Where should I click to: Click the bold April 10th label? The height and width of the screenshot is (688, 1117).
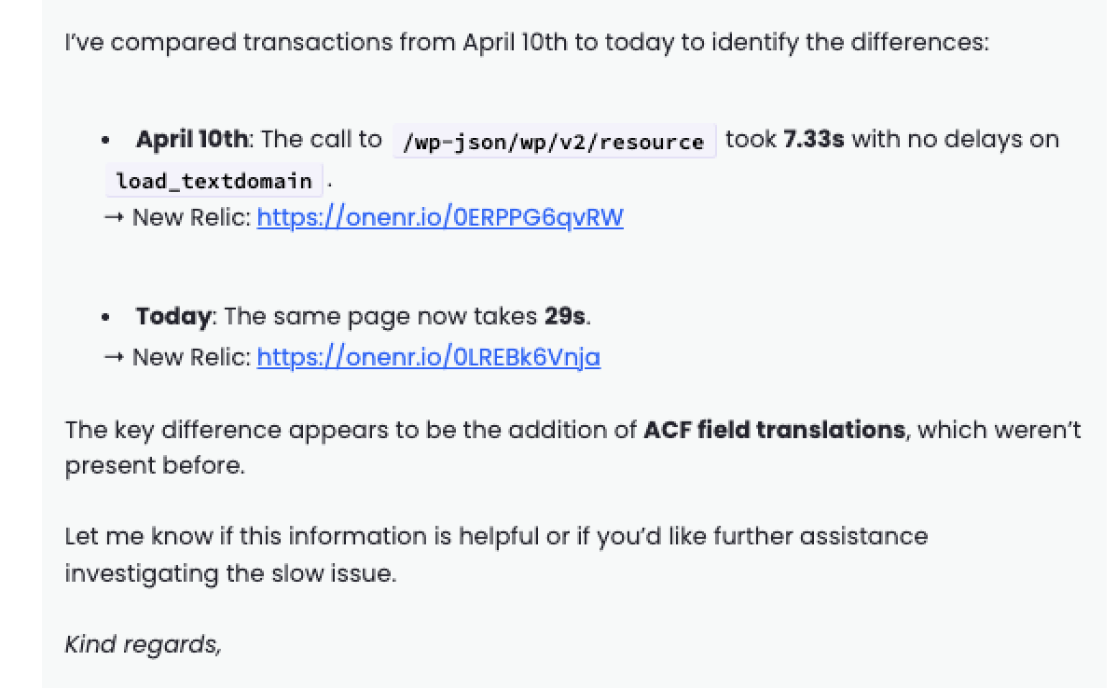192,139
